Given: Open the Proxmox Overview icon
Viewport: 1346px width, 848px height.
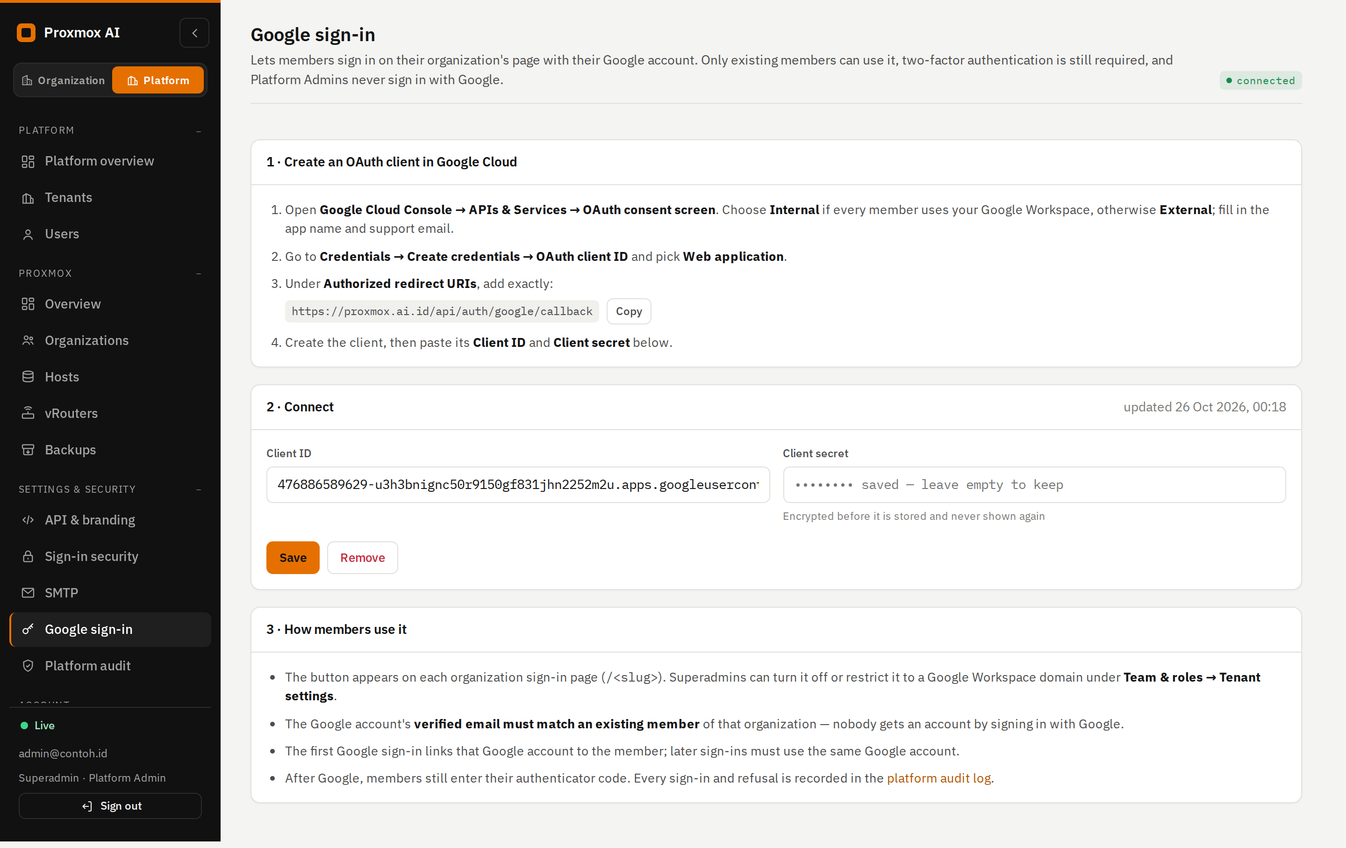Looking at the screenshot, I should (28, 304).
